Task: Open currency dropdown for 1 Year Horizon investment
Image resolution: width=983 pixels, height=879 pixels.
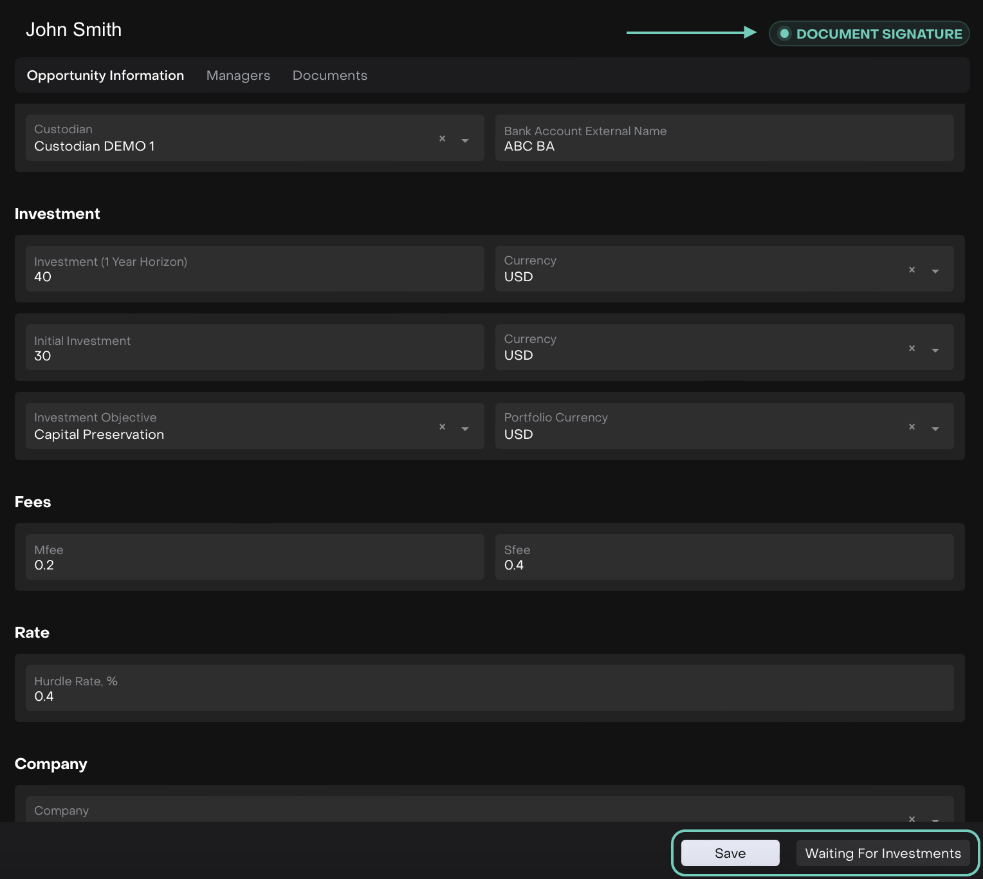Action: 935,271
